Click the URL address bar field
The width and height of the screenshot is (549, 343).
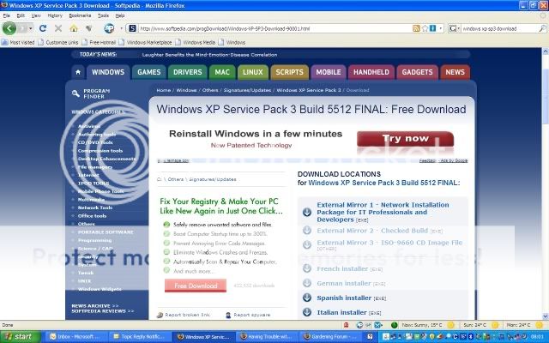coord(274,28)
